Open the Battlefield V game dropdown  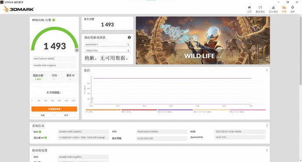pos(107,45)
